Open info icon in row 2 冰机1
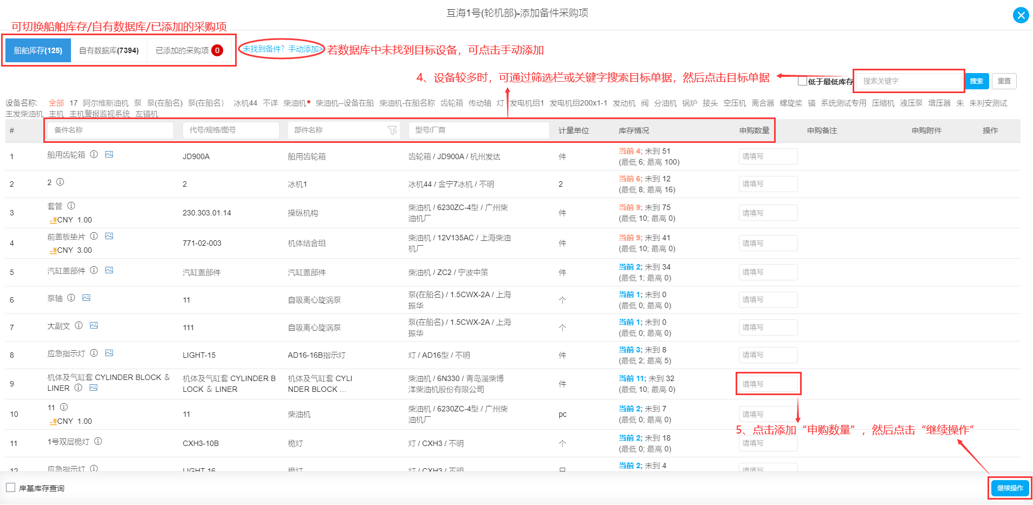This screenshot has height=505, width=1033. [60, 182]
